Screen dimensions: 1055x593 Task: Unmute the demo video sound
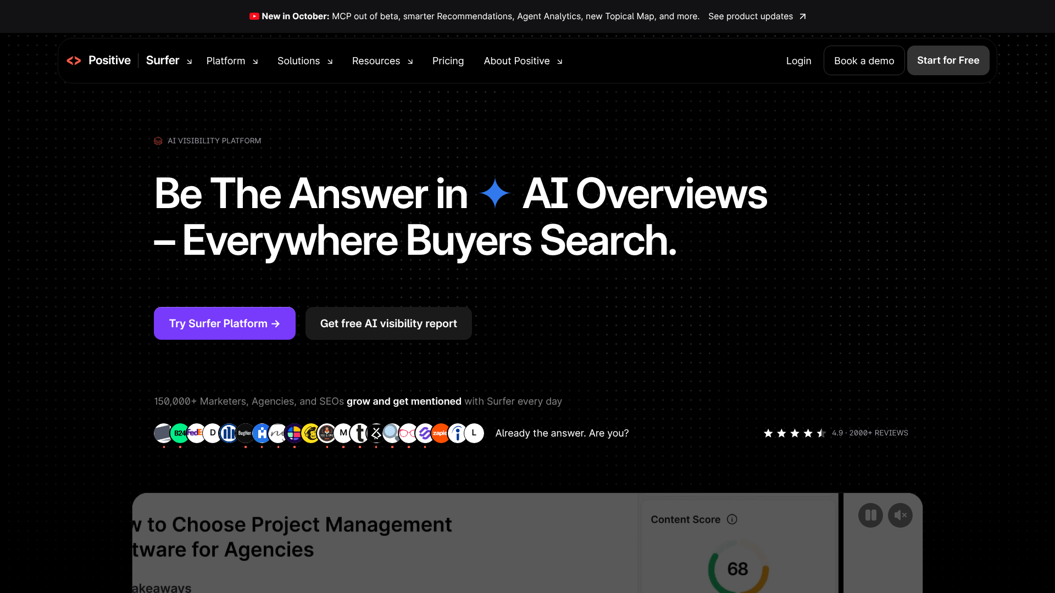click(x=900, y=516)
